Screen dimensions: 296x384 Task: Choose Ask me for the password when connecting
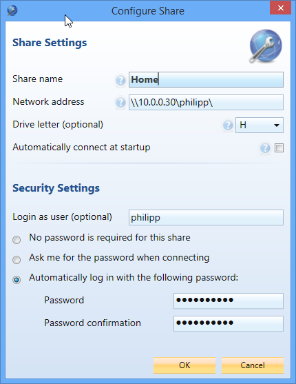point(17,260)
